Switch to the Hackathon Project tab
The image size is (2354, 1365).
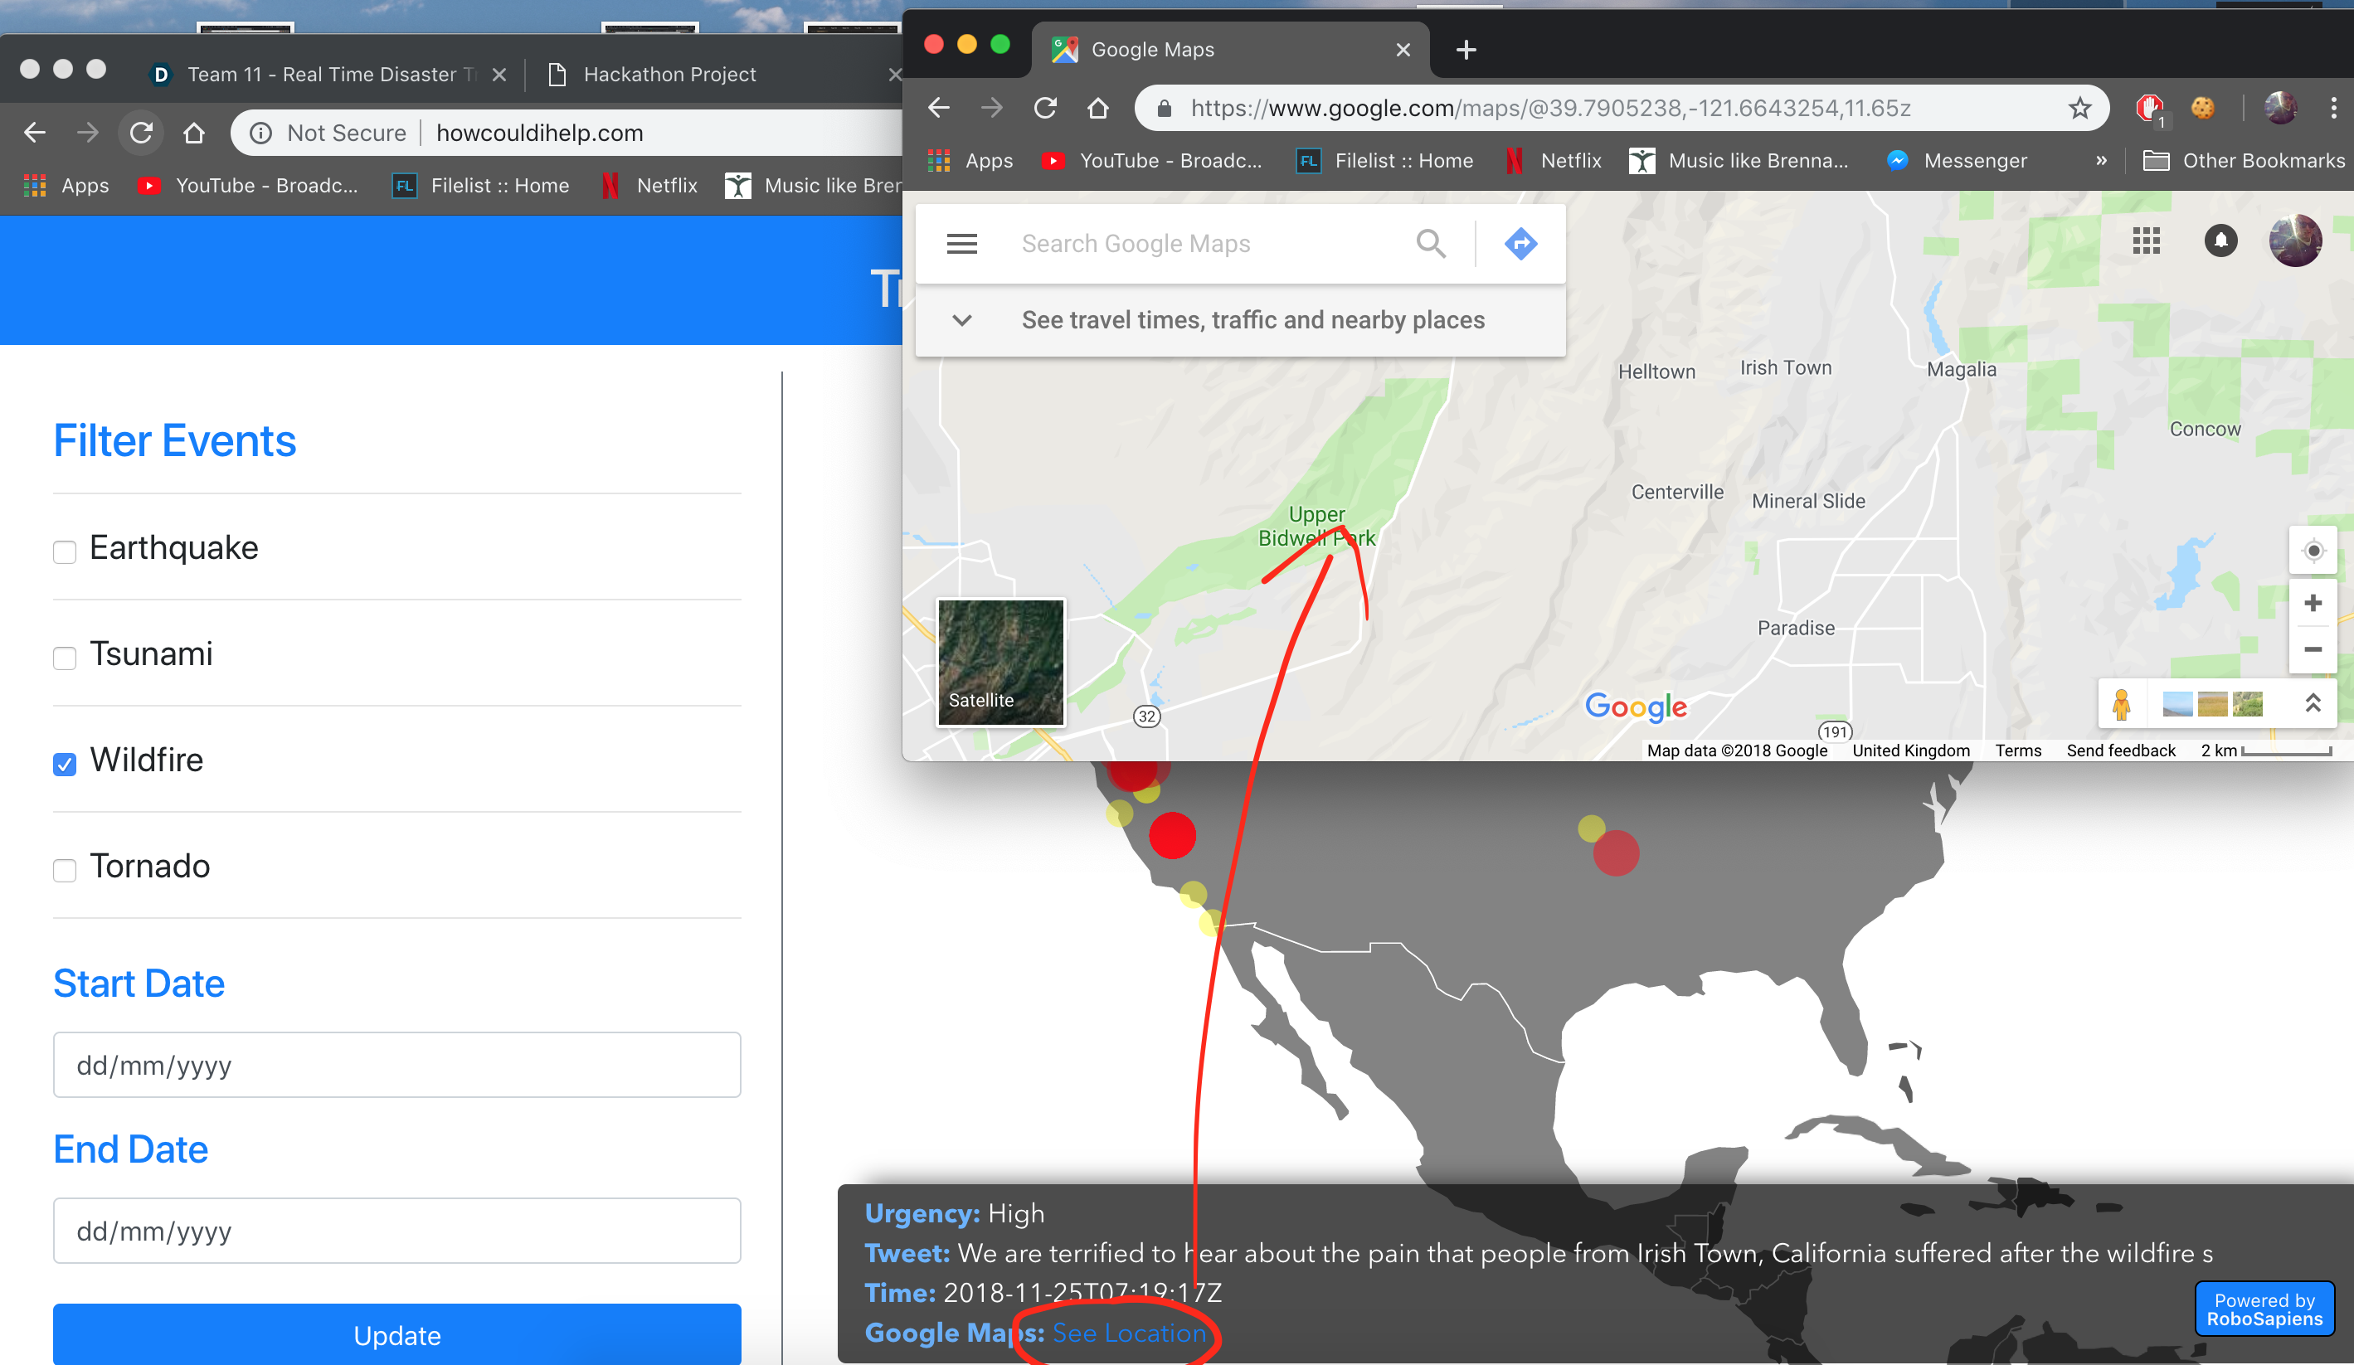669,75
